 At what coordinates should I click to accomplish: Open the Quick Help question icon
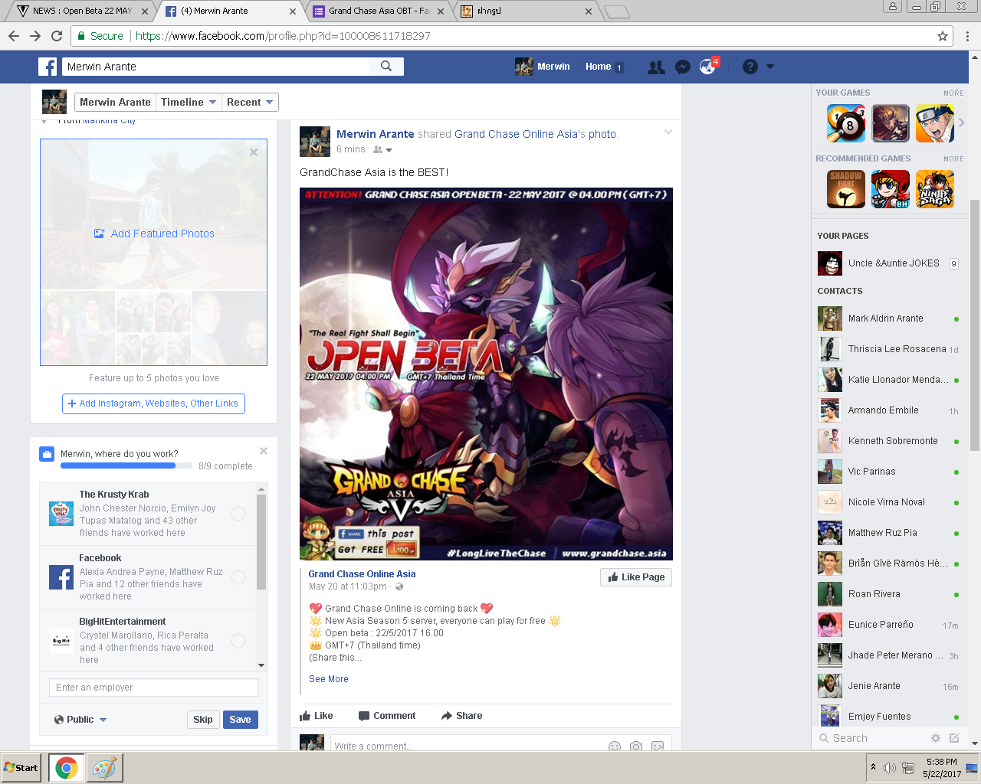750,67
